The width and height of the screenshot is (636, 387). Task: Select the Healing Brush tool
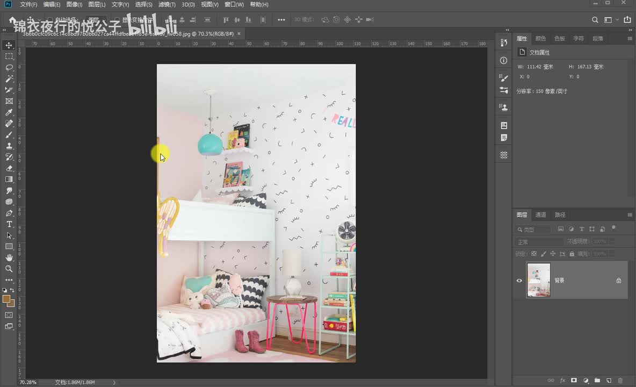point(9,123)
